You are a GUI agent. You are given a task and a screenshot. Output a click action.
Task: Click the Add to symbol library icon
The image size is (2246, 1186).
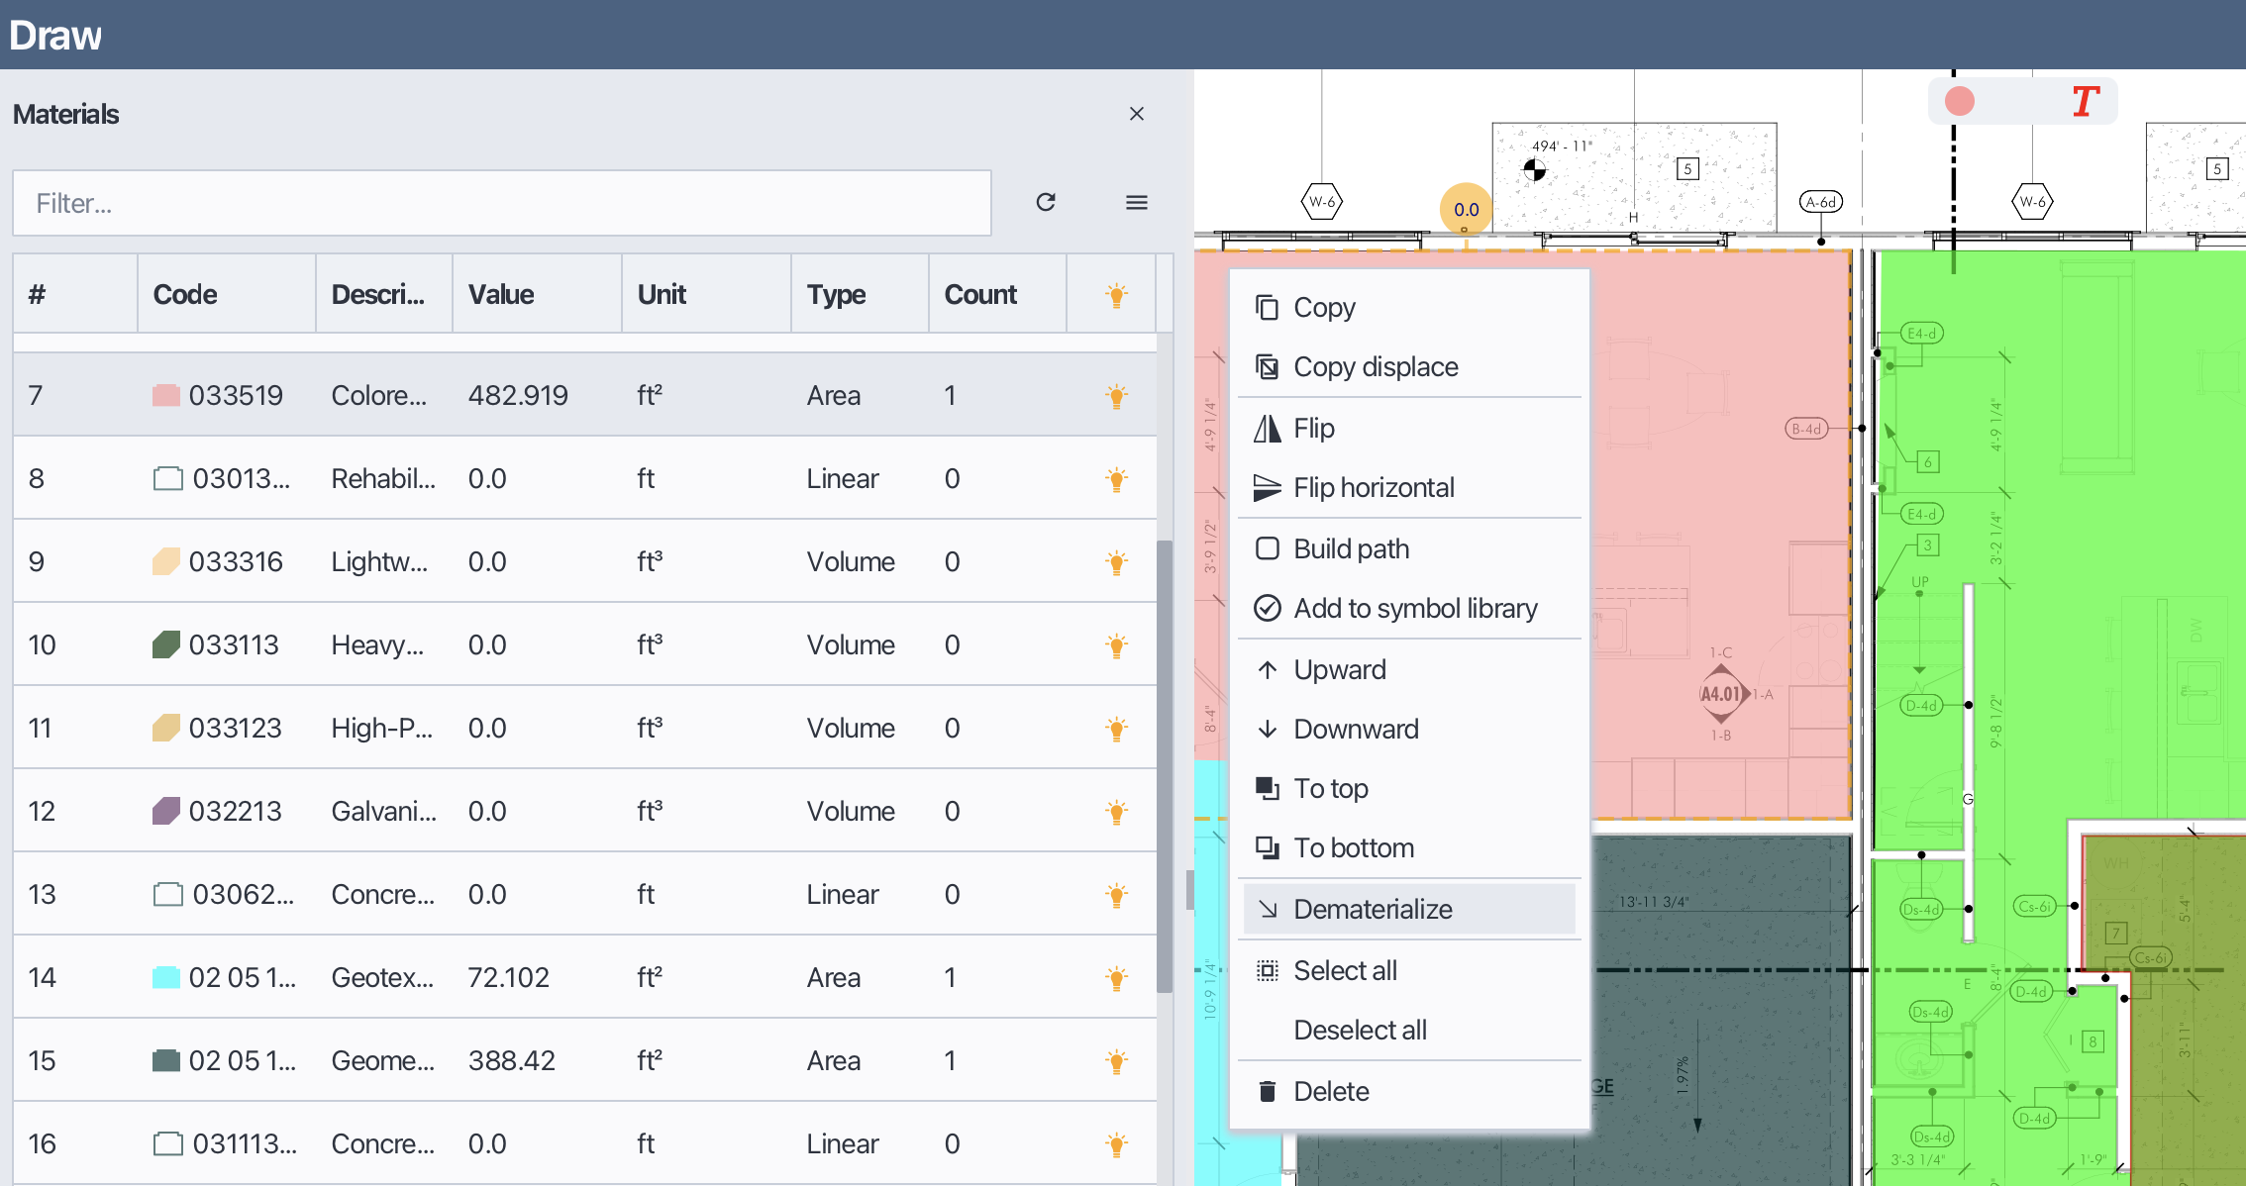(1267, 609)
